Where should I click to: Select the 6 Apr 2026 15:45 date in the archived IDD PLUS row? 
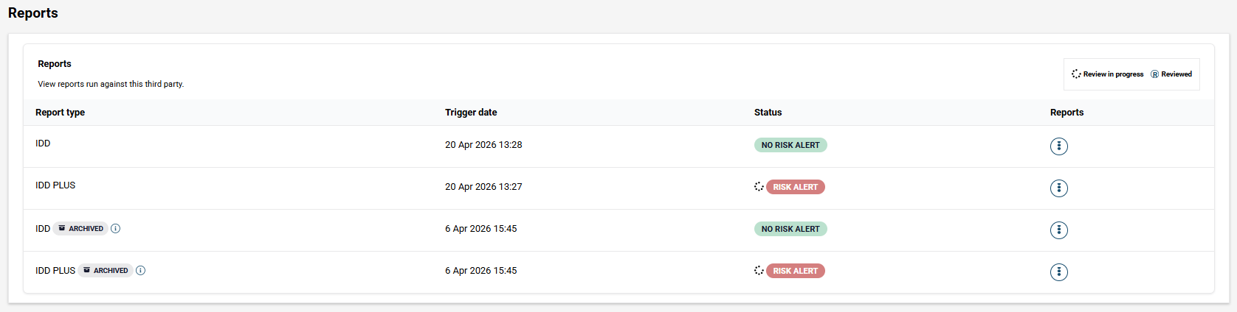pyautogui.click(x=480, y=270)
